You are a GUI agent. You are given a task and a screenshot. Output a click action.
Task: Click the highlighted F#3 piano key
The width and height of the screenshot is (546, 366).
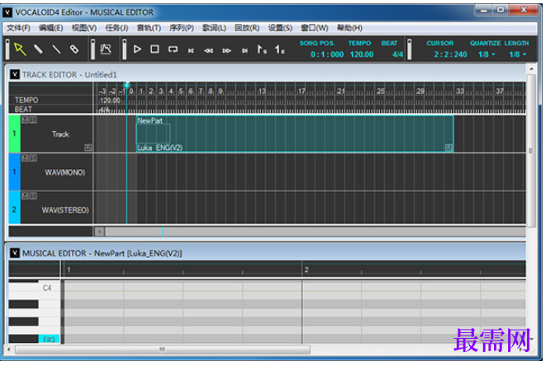49,340
